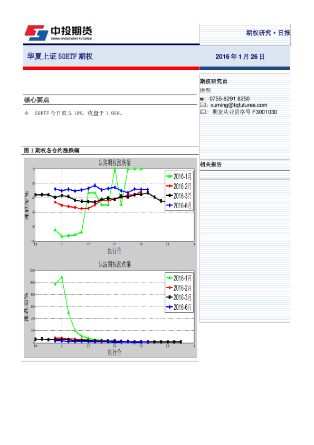This screenshot has width=314, height=445.
Task: Click the 相关报告 section heading
Action: (x=211, y=164)
